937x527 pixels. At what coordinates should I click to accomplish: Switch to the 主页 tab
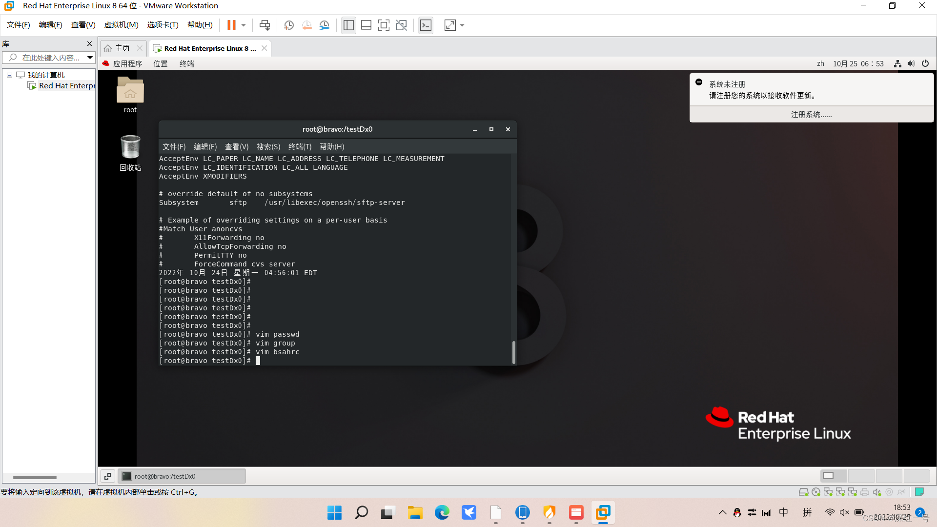tap(122, 48)
